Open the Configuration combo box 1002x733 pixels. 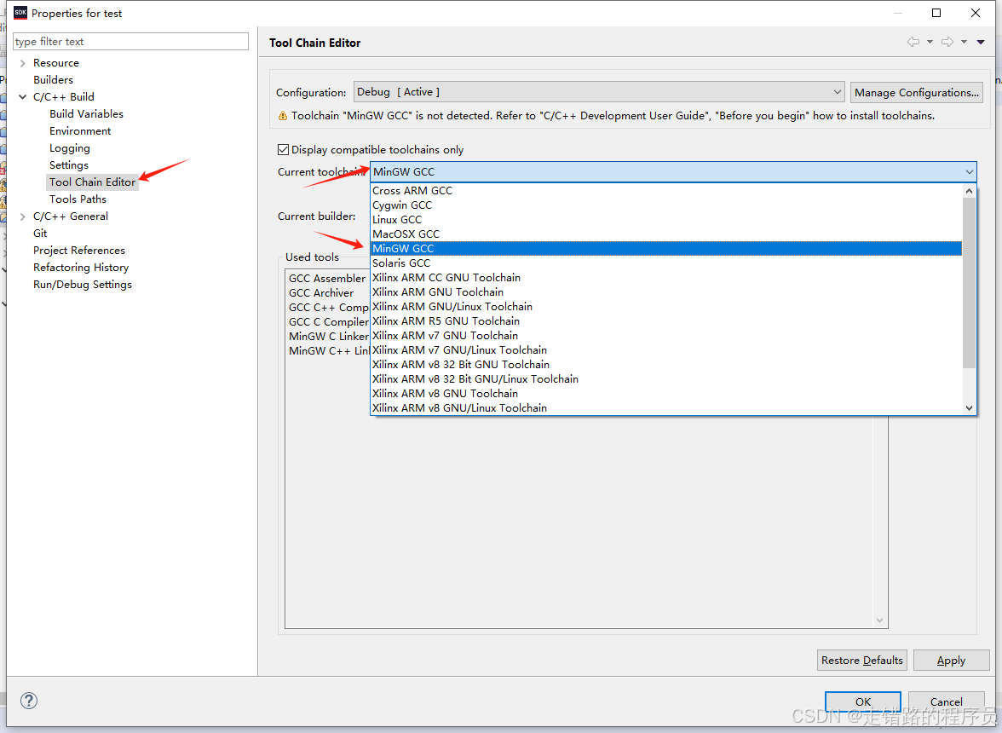pyautogui.click(x=599, y=92)
